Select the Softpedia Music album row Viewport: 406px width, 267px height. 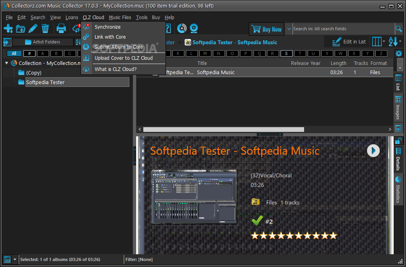(x=265, y=72)
